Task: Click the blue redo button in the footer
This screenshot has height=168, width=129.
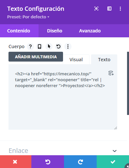Action: (80, 162)
